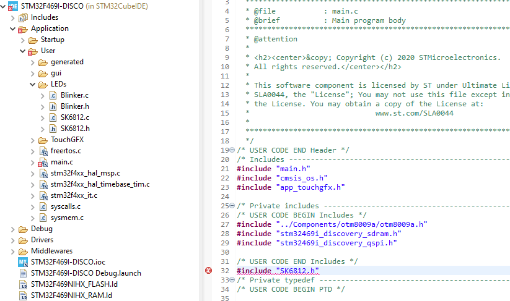Click the #include "cmsis_os.h" line
This screenshot has height=301, width=510.
(282, 178)
